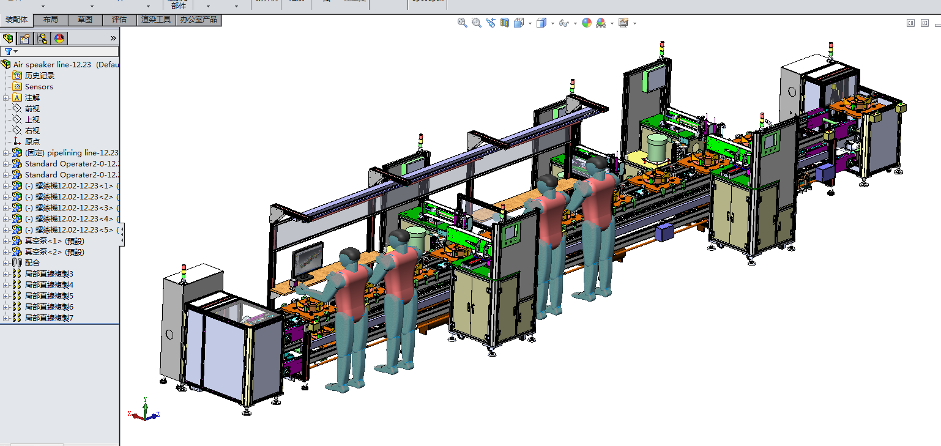Click the 原点 origin icon in the tree
Screen dimensions: 941x446
(17, 141)
